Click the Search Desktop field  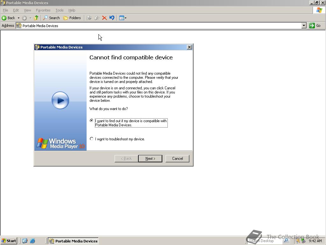[265, 241]
